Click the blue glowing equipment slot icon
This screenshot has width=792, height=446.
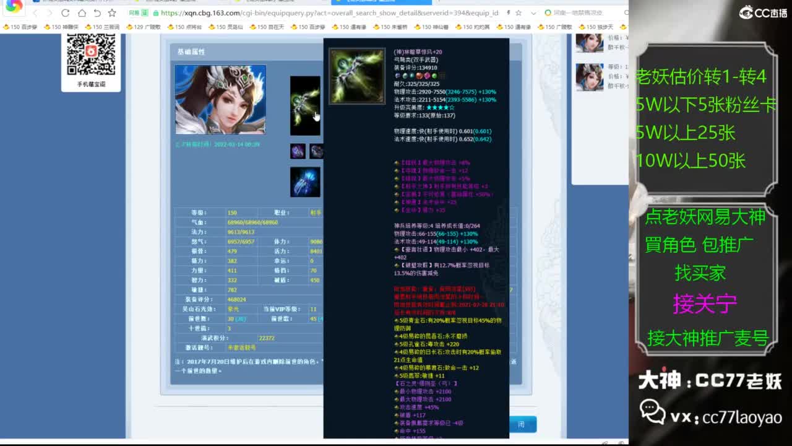(305, 182)
